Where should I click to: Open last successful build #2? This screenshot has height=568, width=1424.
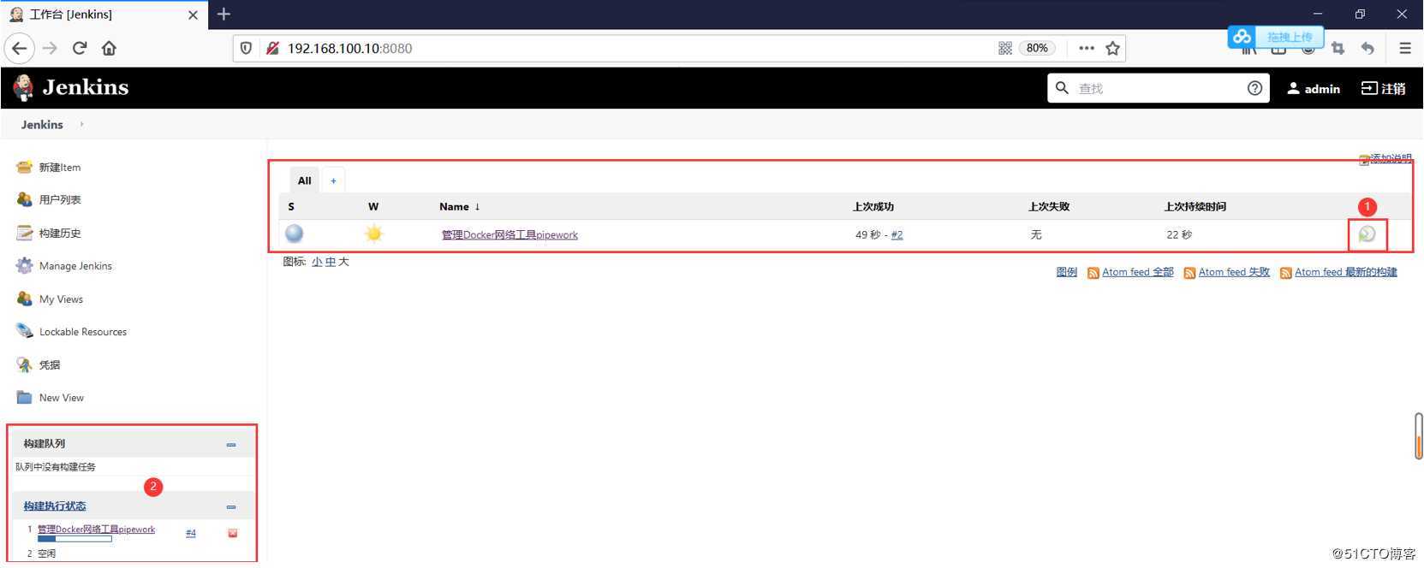[x=897, y=234]
